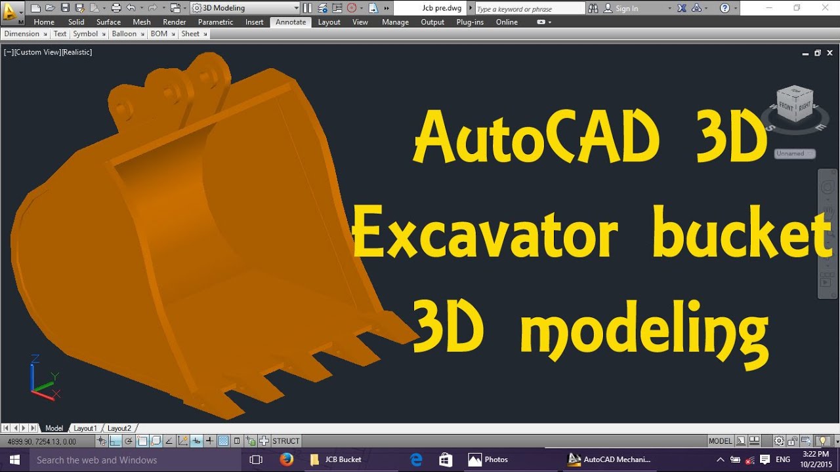Click the Firefox icon in the taskbar
The image size is (840, 472).
[286, 460]
